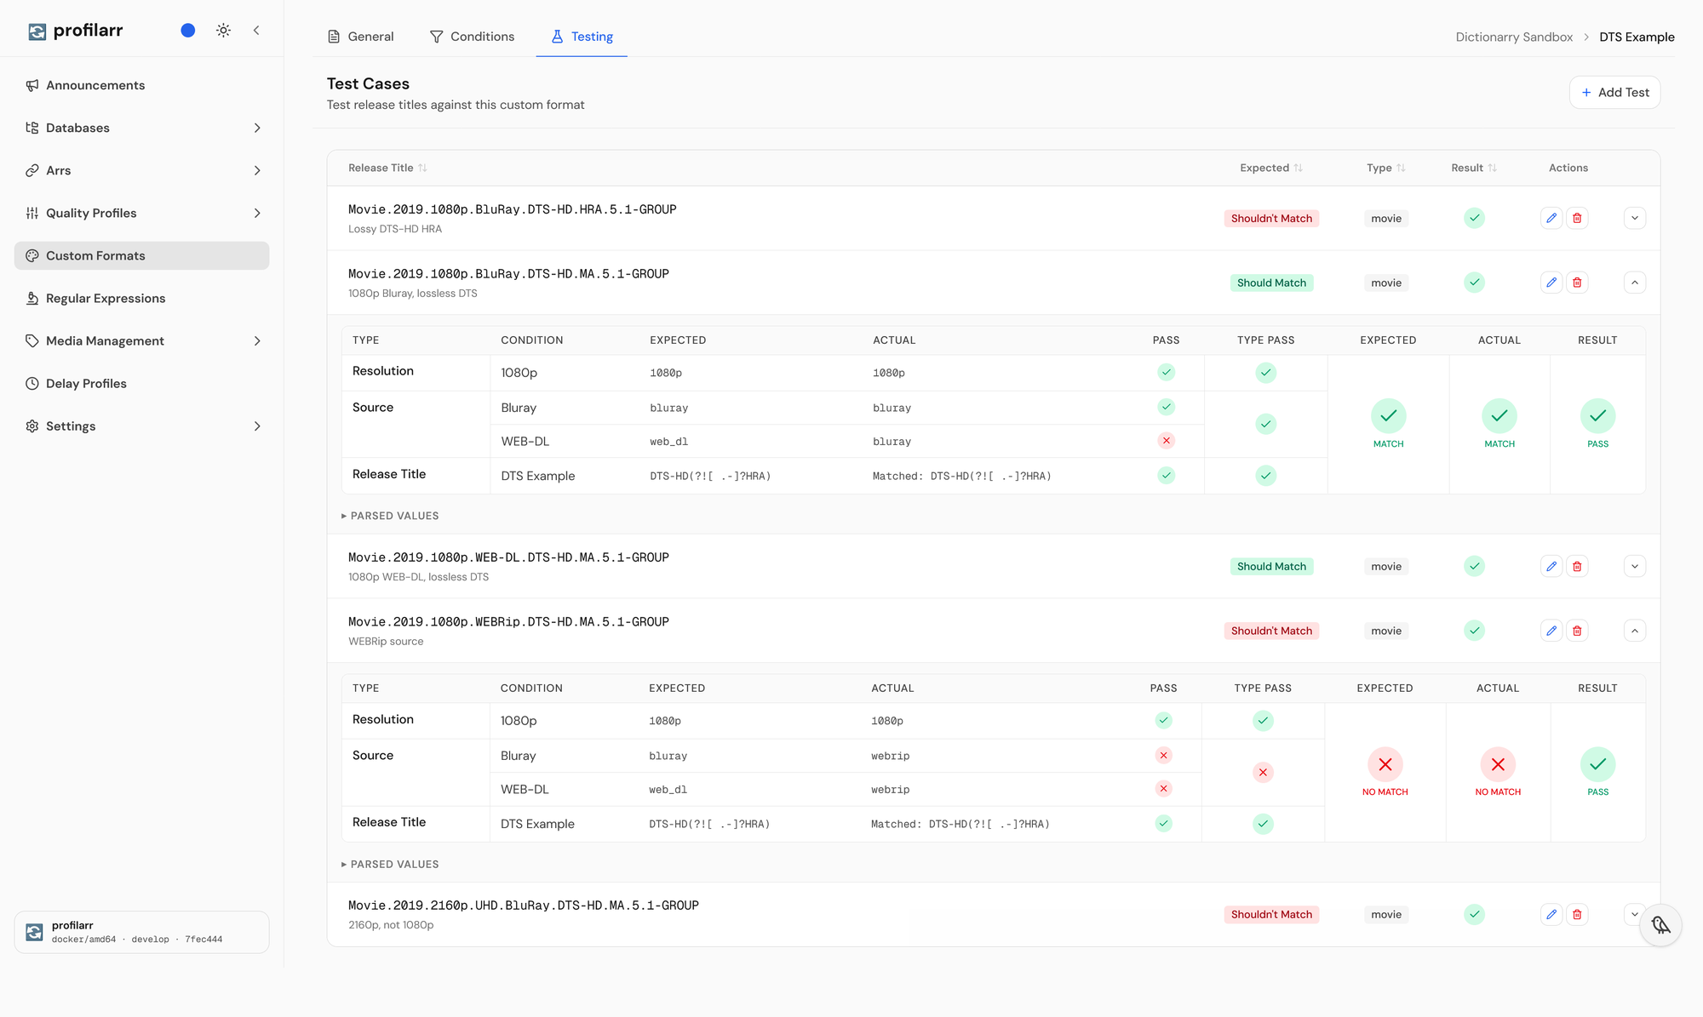Click the blue accent color dot
Screen dimensions: 1703x1017
188,31
